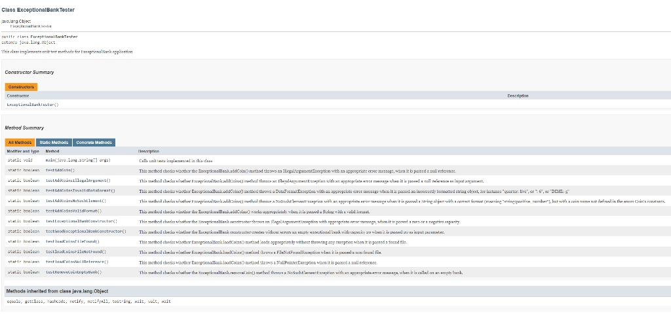Screen dimensions: 671x314
Task: Switch to the Static Methods tab
Action: 54,142
